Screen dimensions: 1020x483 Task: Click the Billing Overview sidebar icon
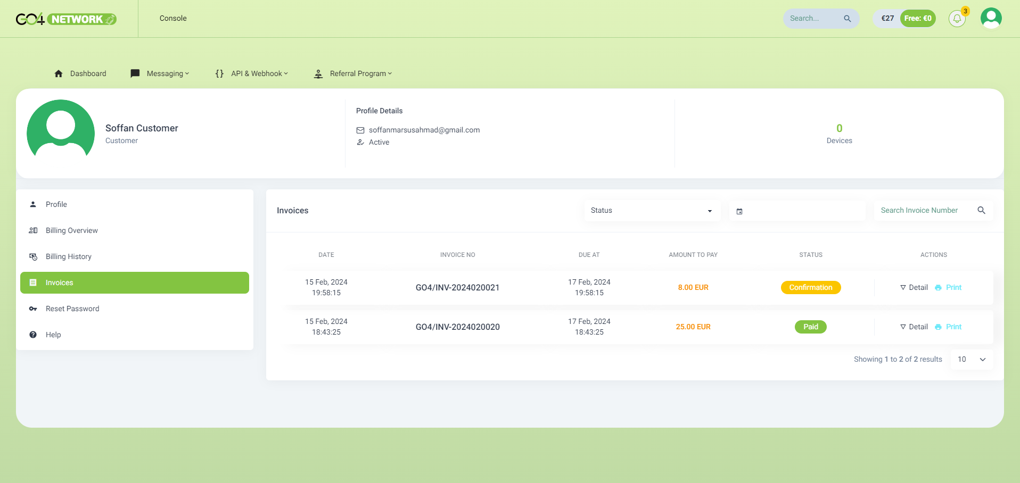33,230
